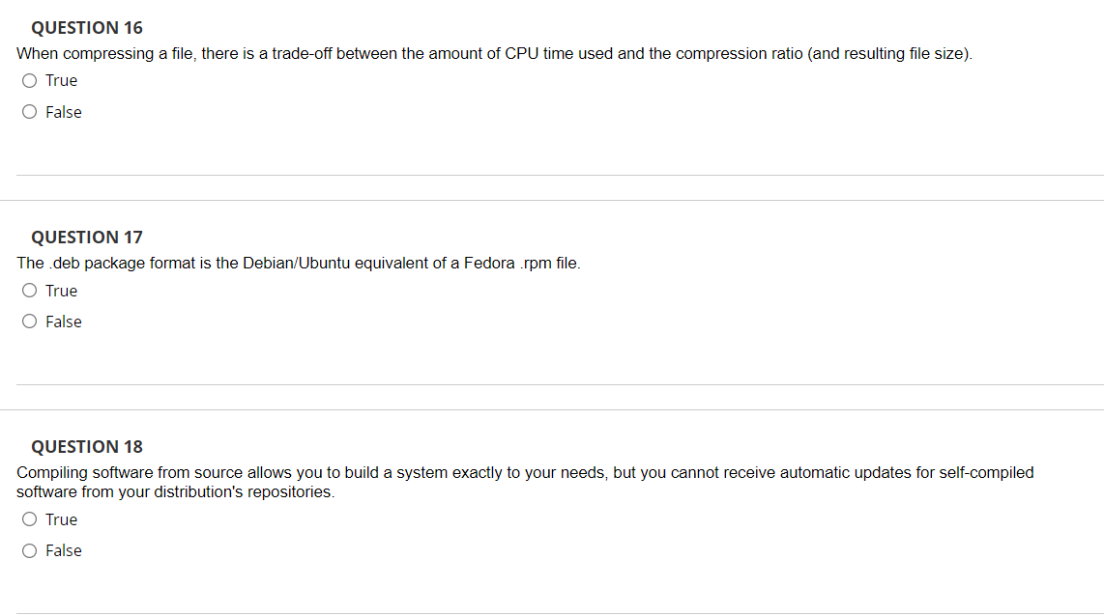
Task: Choose False for the CPU time question
Action: click(x=29, y=111)
